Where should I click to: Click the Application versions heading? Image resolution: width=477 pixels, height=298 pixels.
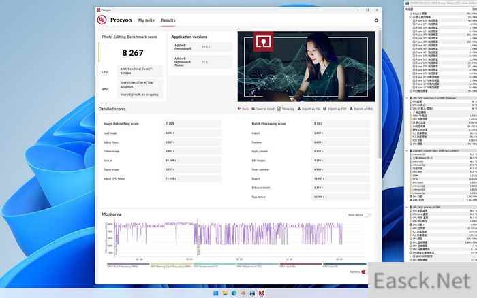[x=189, y=37]
